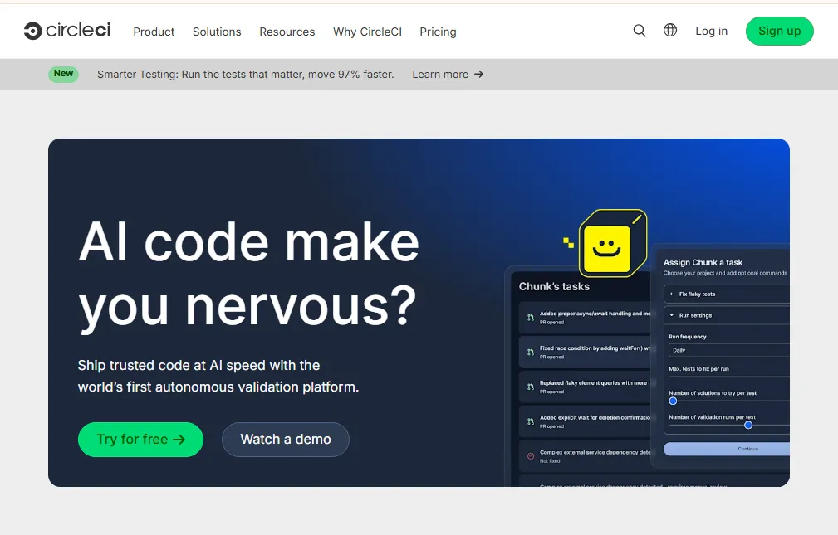Collapse the Run settings section

727,315
